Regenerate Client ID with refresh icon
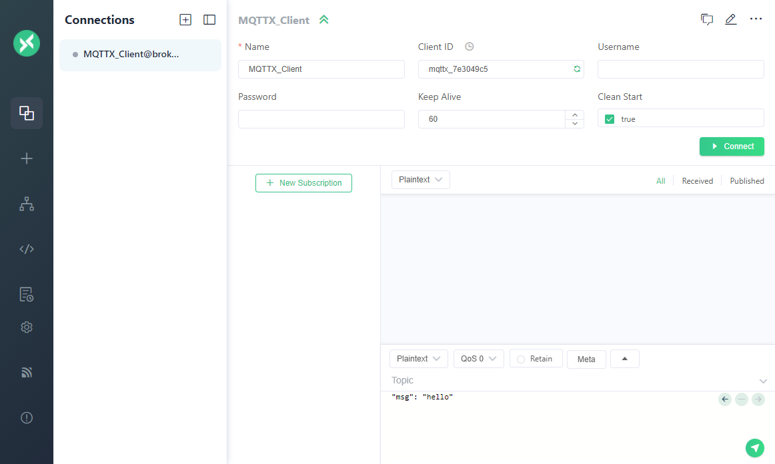 pyautogui.click(x=577, y=69)
